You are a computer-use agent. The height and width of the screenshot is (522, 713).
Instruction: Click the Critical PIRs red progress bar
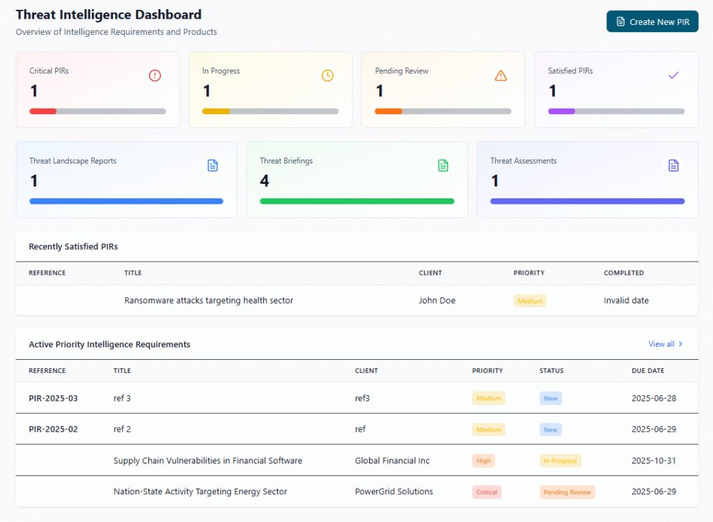tap(42, 111)
